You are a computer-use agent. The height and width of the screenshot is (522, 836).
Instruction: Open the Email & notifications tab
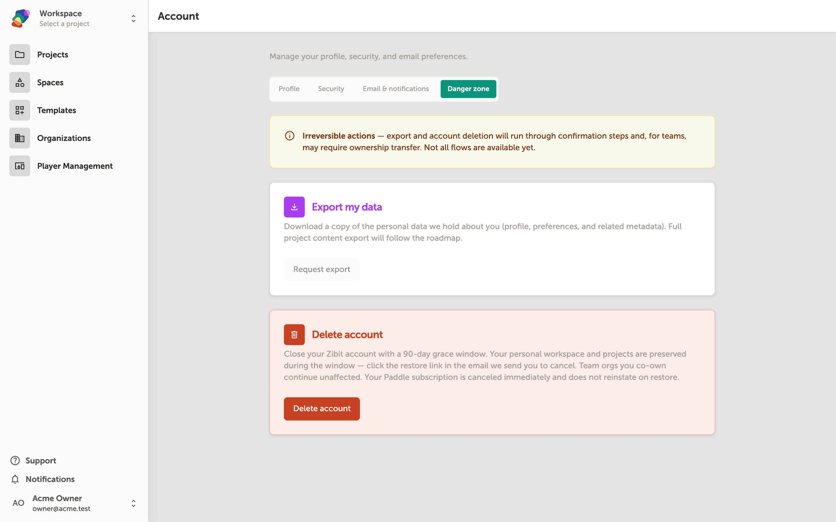coord(396,89)
